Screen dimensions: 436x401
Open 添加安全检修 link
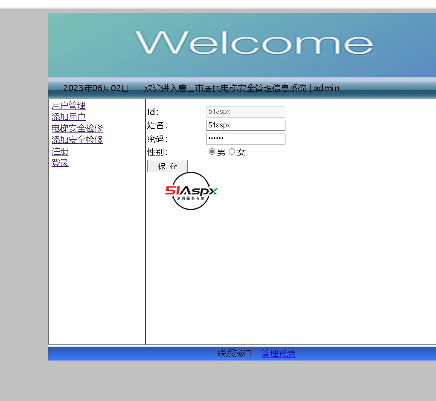[x=77, y=139]
